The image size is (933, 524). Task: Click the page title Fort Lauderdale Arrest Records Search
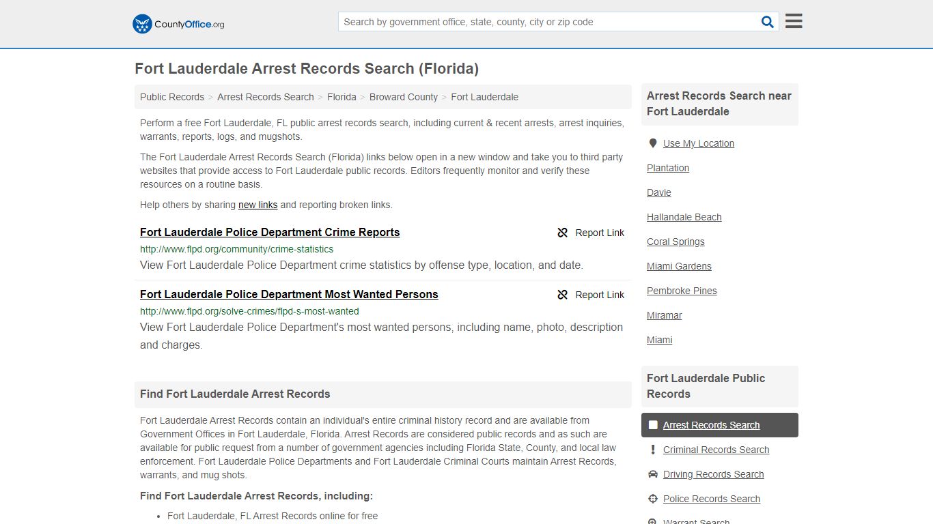pos(307,69)
